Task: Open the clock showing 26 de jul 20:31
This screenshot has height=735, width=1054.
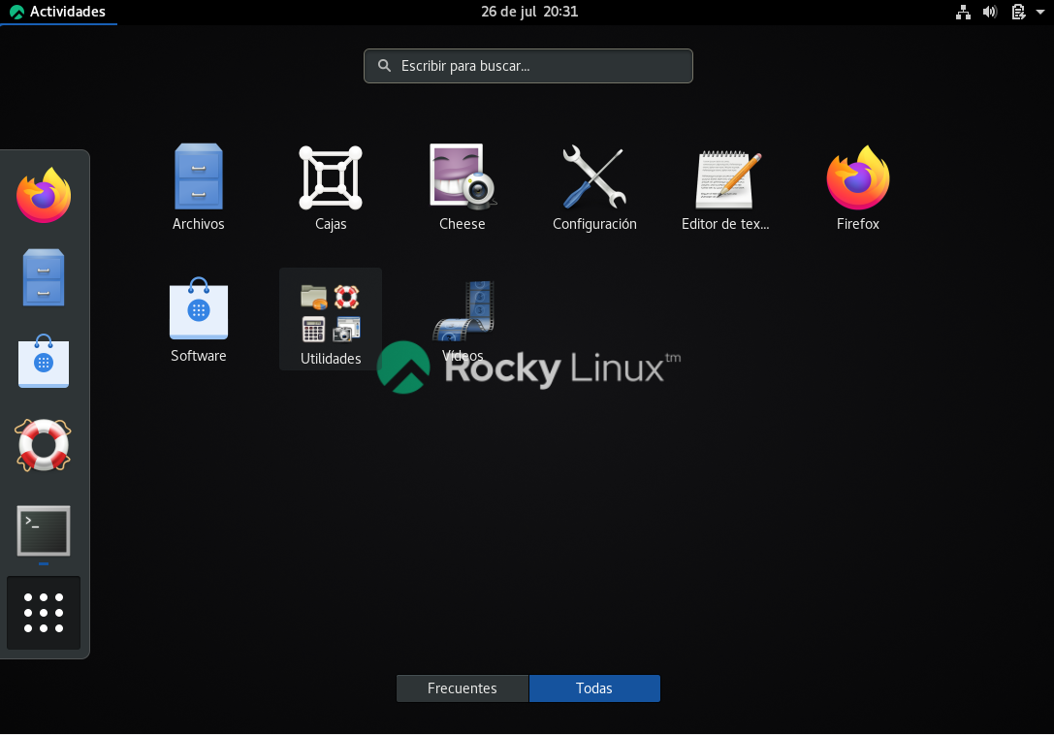Action: pos(529,12)
